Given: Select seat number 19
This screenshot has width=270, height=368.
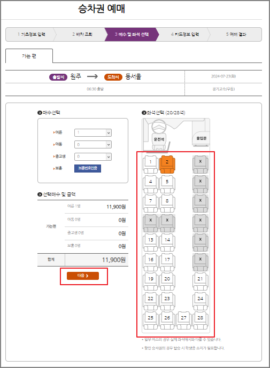Looking at the screenshot, I should click(x=151, y=281).
